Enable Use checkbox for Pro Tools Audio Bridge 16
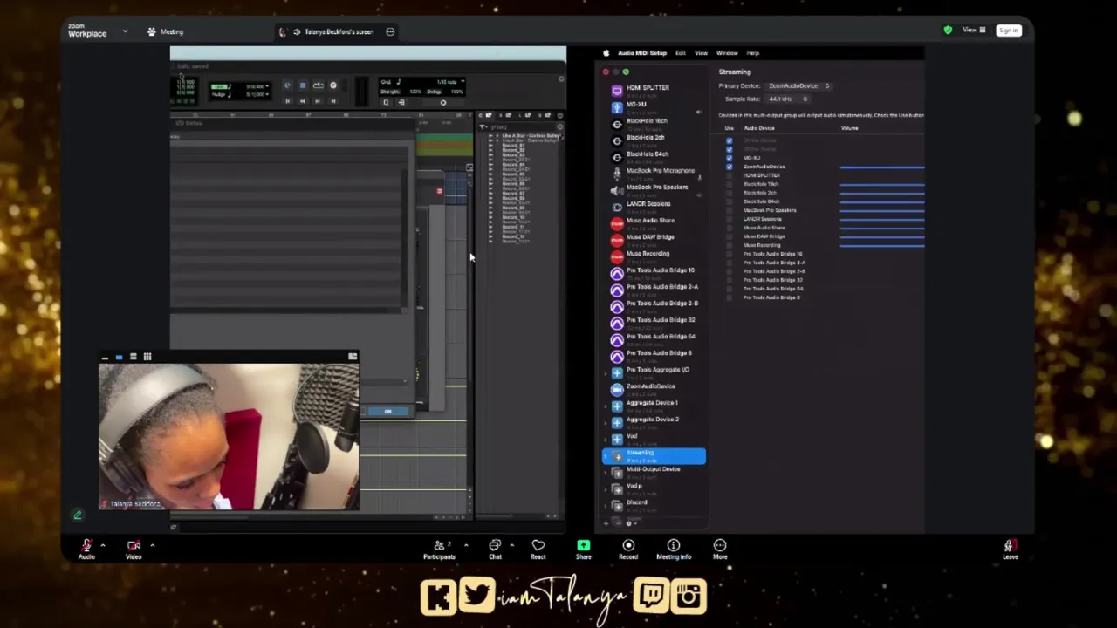Screen dimensions: 1117x628 [x=730, y=254]
